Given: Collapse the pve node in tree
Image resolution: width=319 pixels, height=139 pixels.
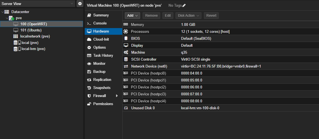Looking at the screenshot, I should [7, 18].
